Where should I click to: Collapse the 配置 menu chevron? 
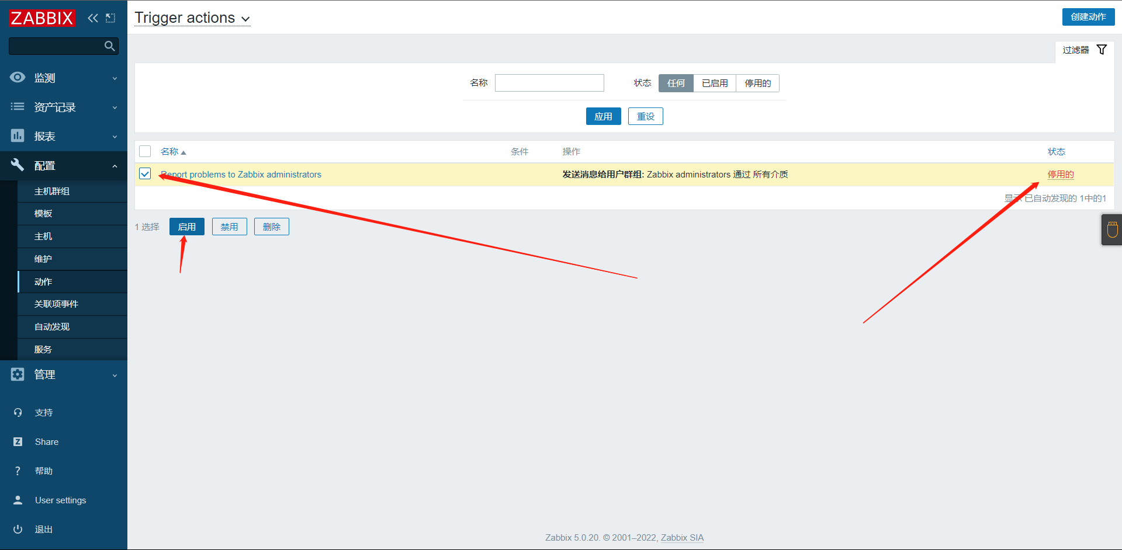coord(115,166)
